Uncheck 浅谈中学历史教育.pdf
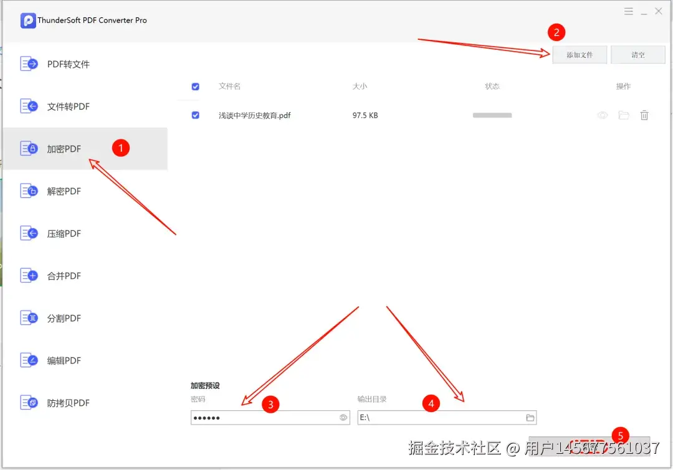 click(x=195, y=115)
